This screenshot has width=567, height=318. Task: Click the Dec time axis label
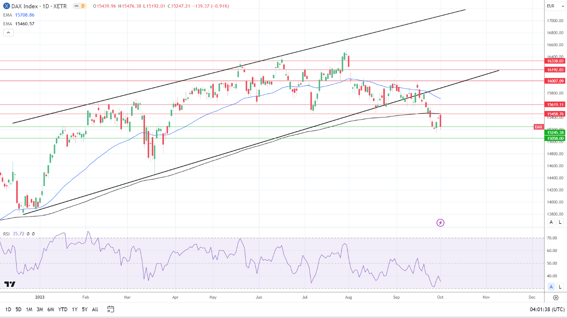(x=532, y=297)
